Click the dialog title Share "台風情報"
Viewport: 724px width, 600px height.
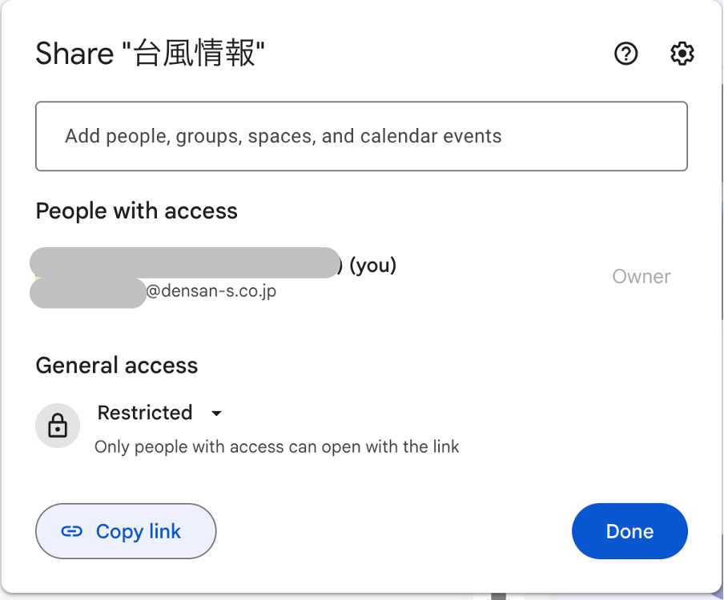click(x=150, y=54)
